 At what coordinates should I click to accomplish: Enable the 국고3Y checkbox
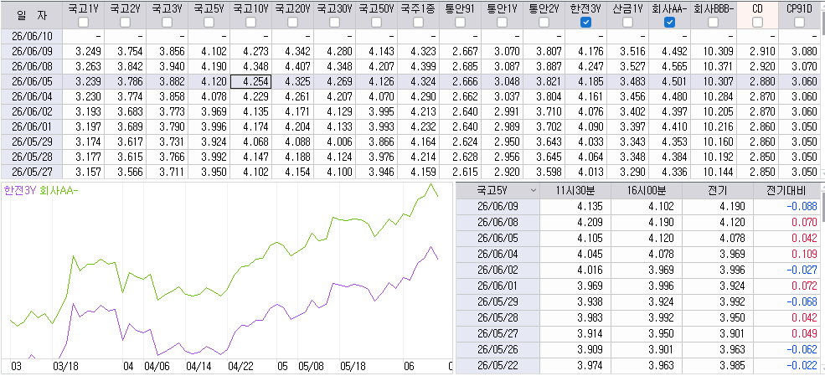pos(168,22)
